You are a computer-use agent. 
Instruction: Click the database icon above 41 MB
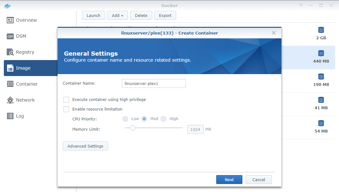[321, 100]
